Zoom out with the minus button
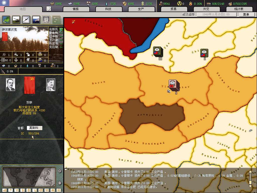Viewport: 257px width, 193px height. (60, 183)
